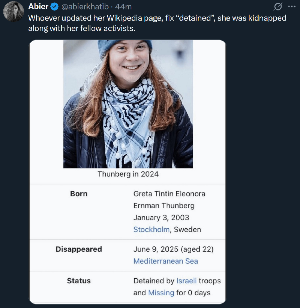Follow the Mediterranean Sea link

point(166,261)
